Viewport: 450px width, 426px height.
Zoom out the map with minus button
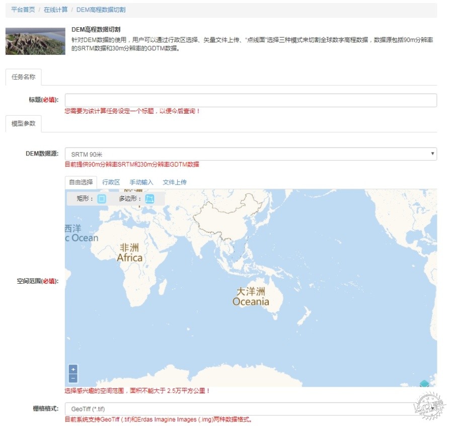[73, 378]
